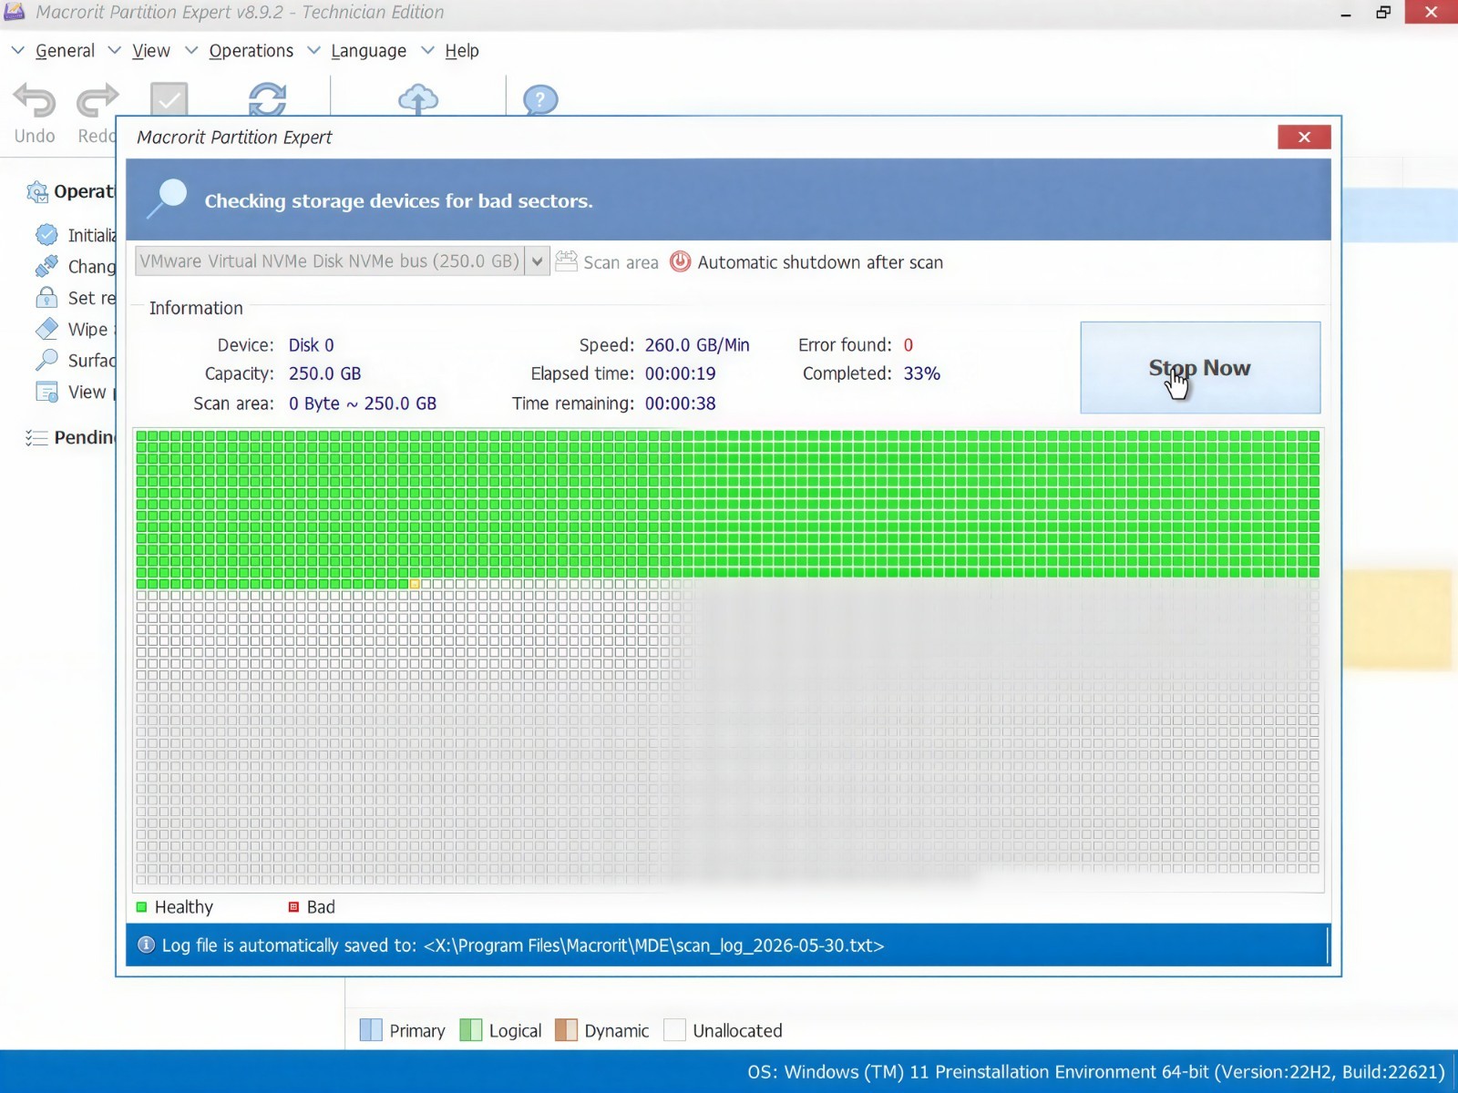Click the 00:00:38 time remaining value
Viewport: 1458px width, 1093px height.
pos(680,403)
